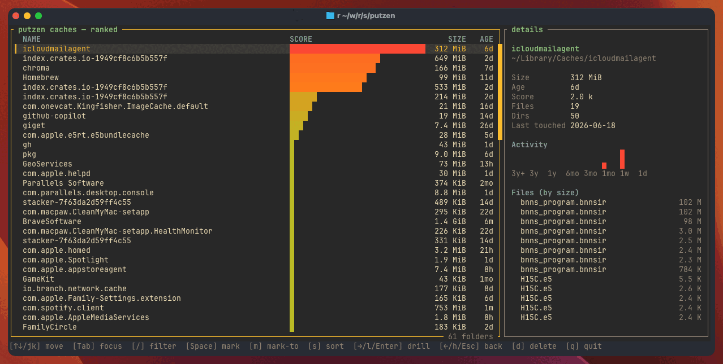Select the Parallels Software row
The height and width of the screenshot is (364, 723).
coord(255,183)
